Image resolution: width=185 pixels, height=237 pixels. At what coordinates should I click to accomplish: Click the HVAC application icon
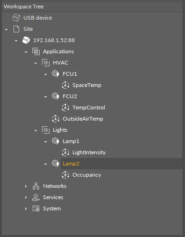coord(46,63)
